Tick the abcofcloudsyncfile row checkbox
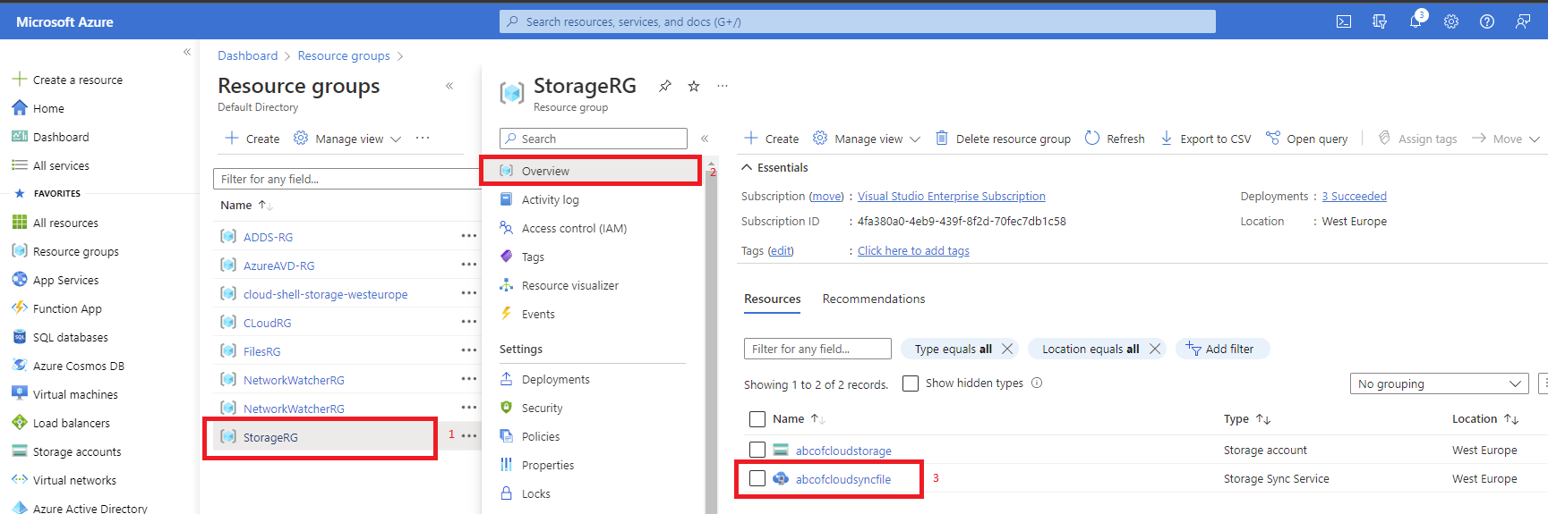 pyautogui.click(x=757, y=478)
